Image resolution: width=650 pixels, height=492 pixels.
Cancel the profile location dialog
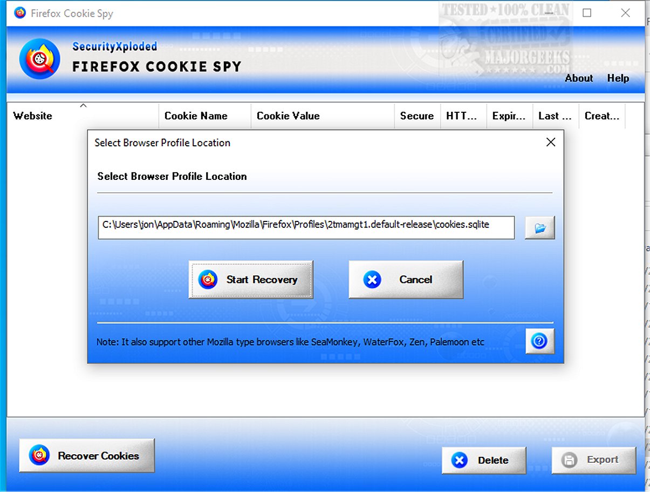(x=406, y=280)
